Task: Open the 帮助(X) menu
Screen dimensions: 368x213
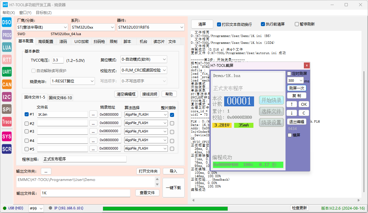Action: click(9, 13)
